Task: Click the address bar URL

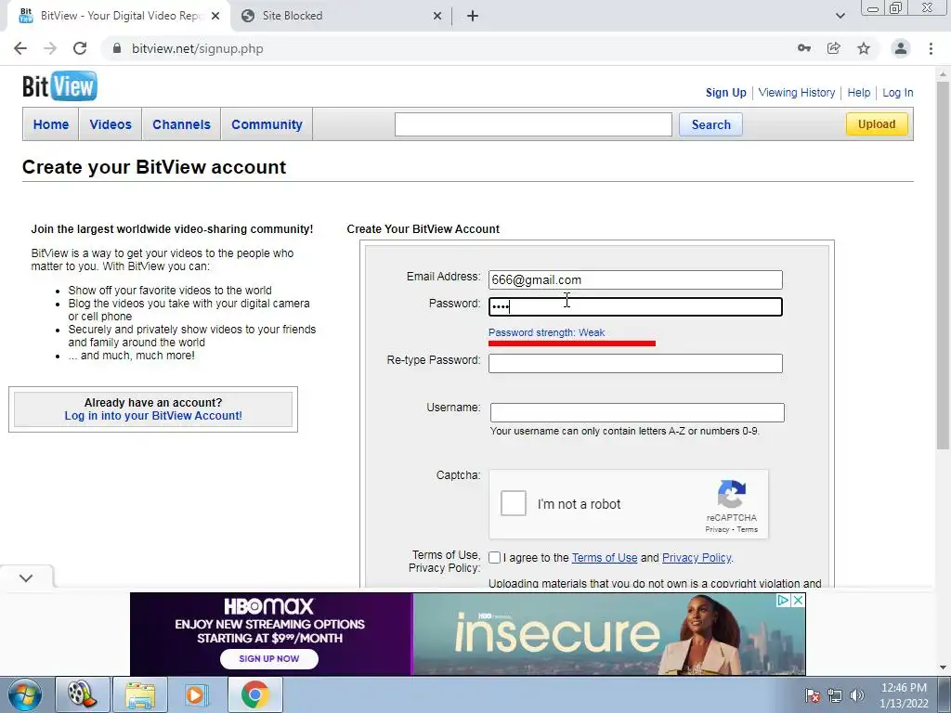Action: (x=198, y=48)
